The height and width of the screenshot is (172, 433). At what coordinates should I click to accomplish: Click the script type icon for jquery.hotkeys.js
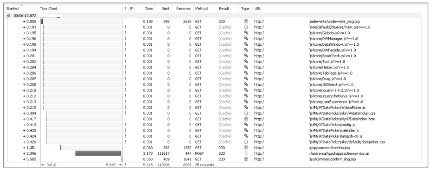[x=246, y=96]
